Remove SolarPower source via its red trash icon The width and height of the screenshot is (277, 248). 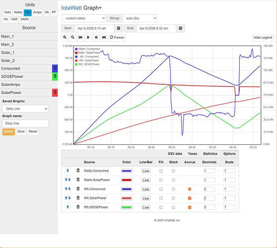point(55,92)
